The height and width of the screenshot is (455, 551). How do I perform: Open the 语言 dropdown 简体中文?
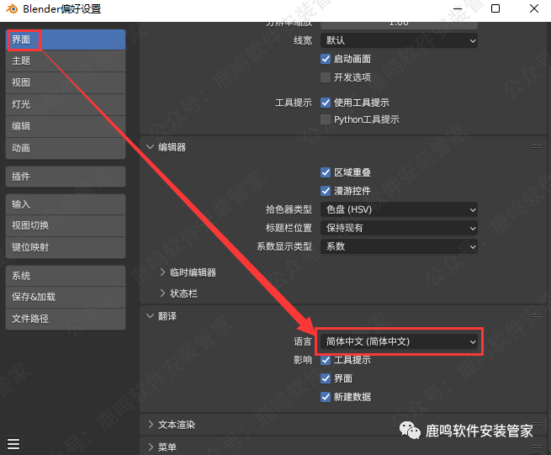399,341
